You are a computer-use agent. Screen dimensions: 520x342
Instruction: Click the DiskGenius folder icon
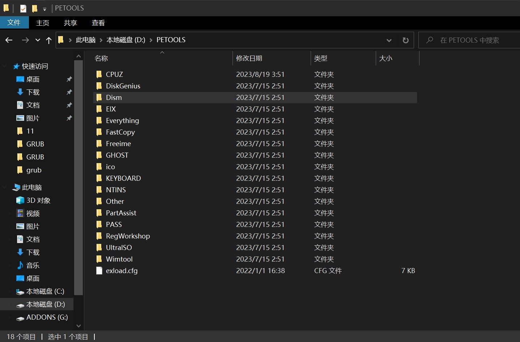coord(99,86)
